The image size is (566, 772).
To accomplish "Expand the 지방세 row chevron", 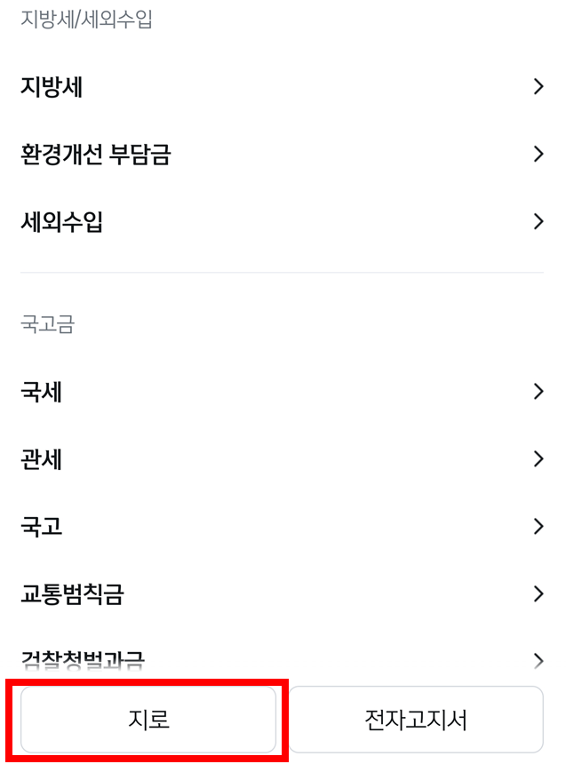I will coord(538,86).
